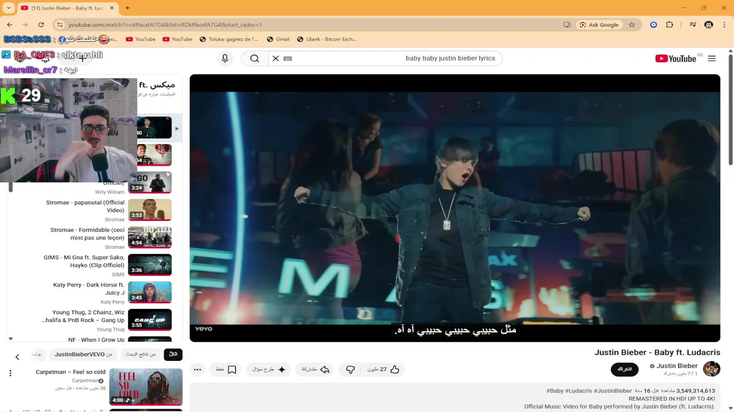Click the YouTube logo
Image resolution: width=734 pixels, height=412 pixels.
click(676, 58)
